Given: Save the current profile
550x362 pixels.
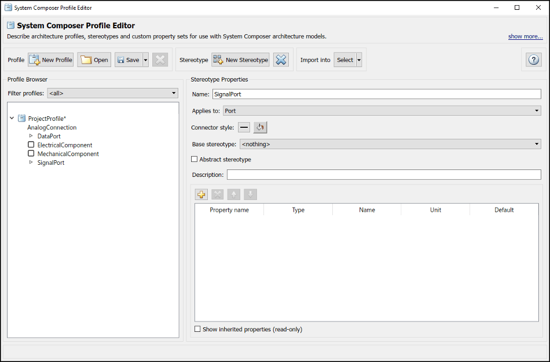Looking at the screenshot, I should (x=127, y=60).
